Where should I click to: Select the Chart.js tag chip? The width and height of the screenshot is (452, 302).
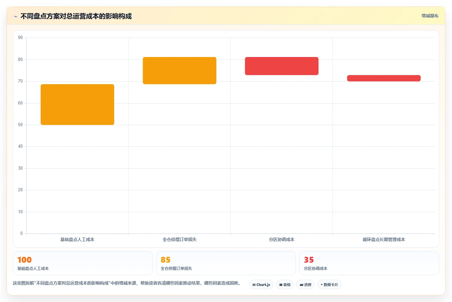click(261, 285)
